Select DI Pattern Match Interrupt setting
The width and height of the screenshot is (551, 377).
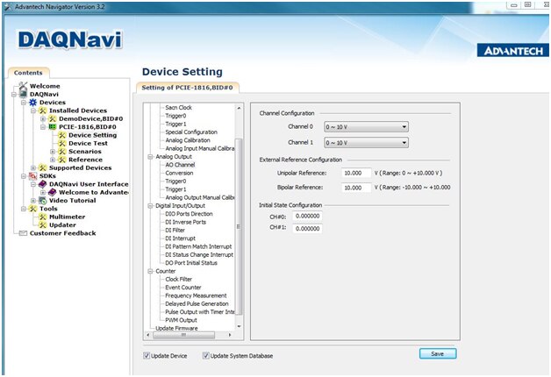[198, 246]
